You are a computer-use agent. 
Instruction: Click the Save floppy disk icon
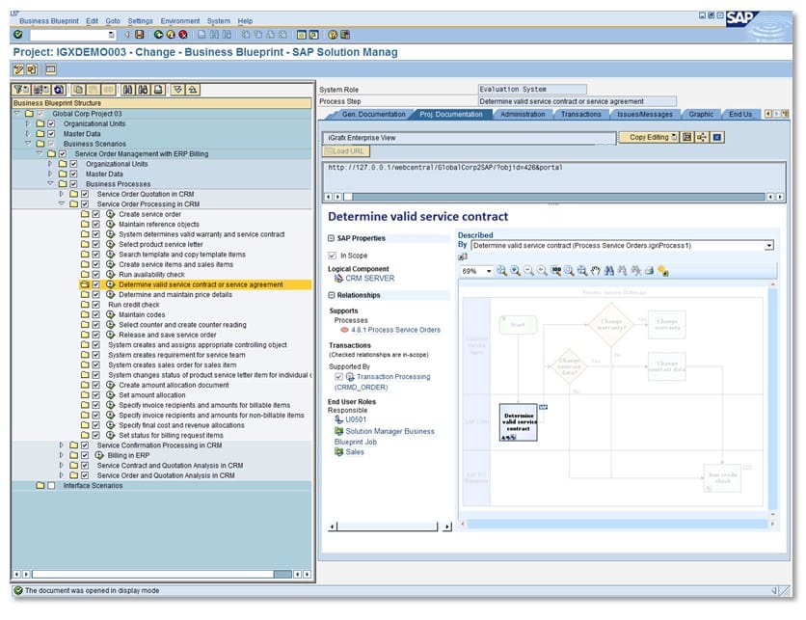point(139,35)
